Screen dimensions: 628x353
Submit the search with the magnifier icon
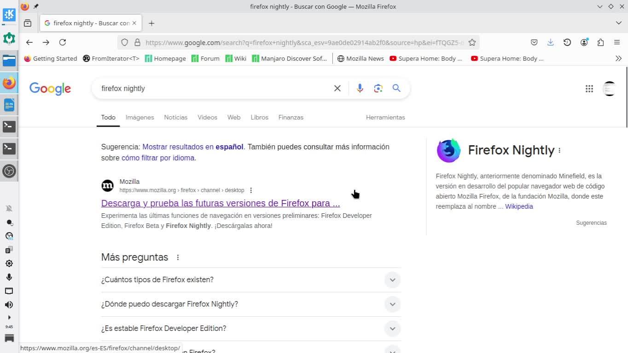[x=396, y=88]
